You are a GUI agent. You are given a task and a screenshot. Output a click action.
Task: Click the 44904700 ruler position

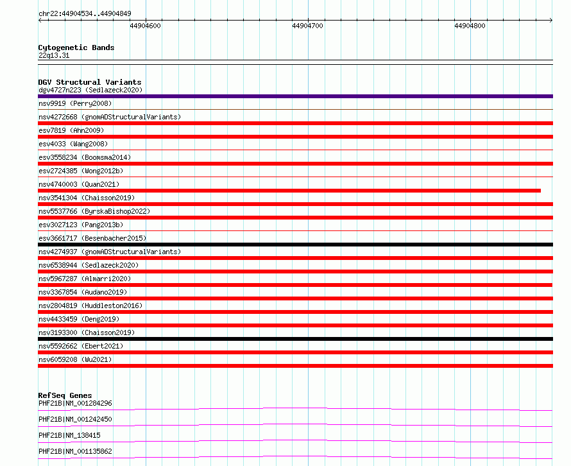pos(308,26)
